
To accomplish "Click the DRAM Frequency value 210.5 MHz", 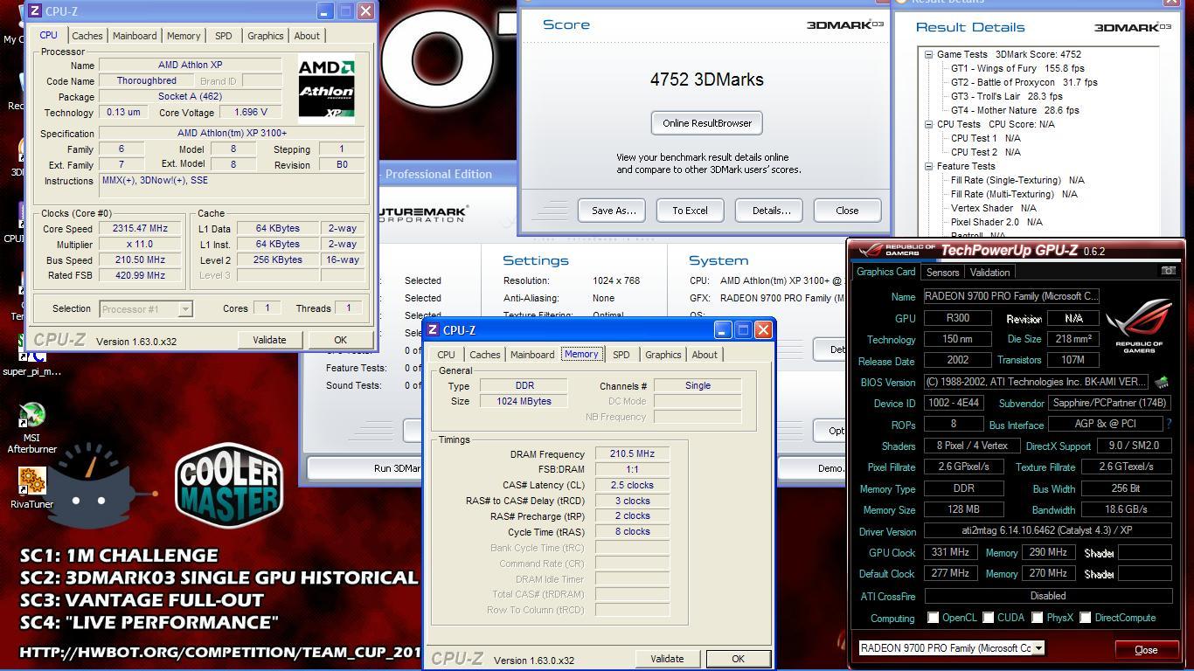I will 632,454.
